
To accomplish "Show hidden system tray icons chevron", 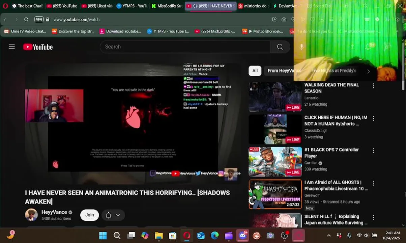I will (x=329, y=235).
